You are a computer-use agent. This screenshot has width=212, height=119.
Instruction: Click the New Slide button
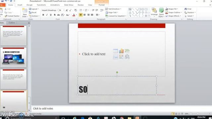pyautogui.click(x=25, y=13)
